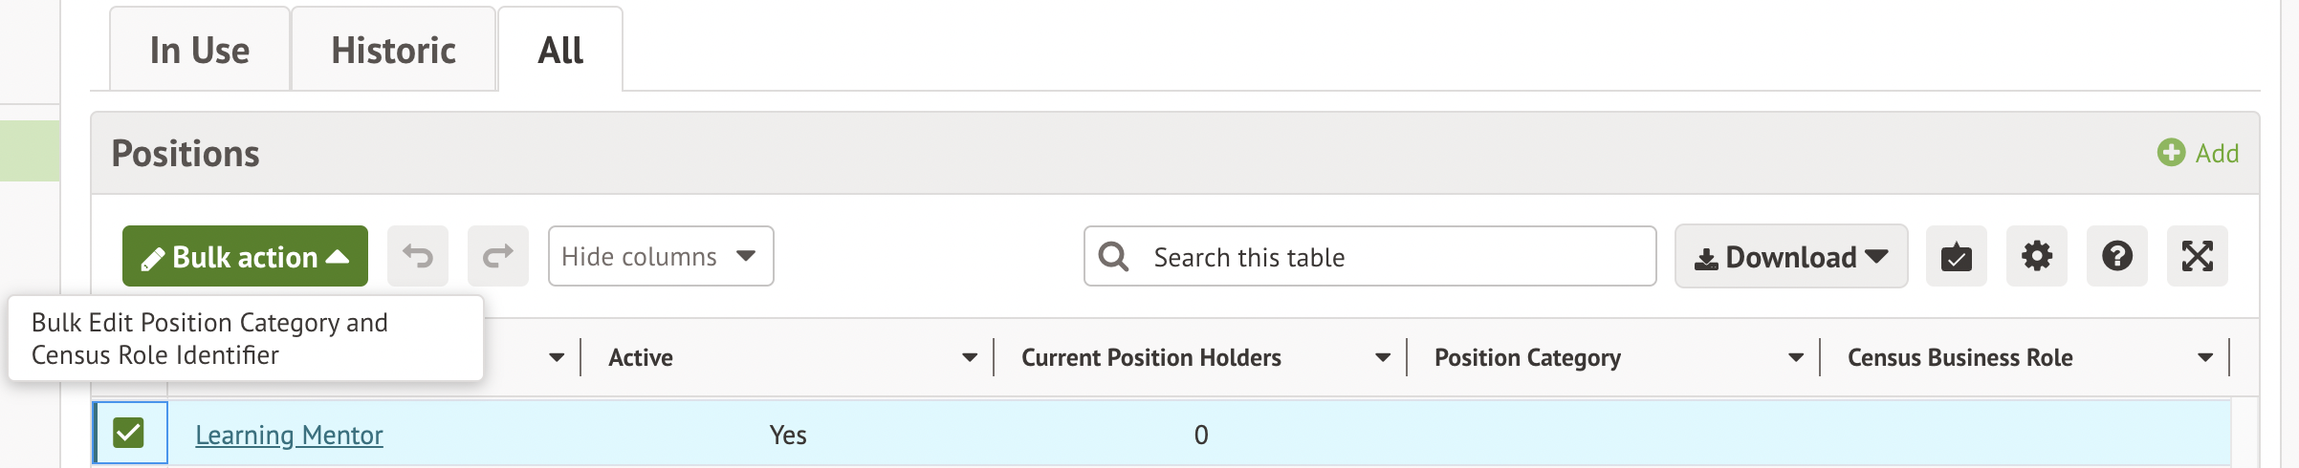Screen dimensions: 2299x468
Task: Uncheck the Learning Mentor row checkbox
Action: tap(129, 434)
